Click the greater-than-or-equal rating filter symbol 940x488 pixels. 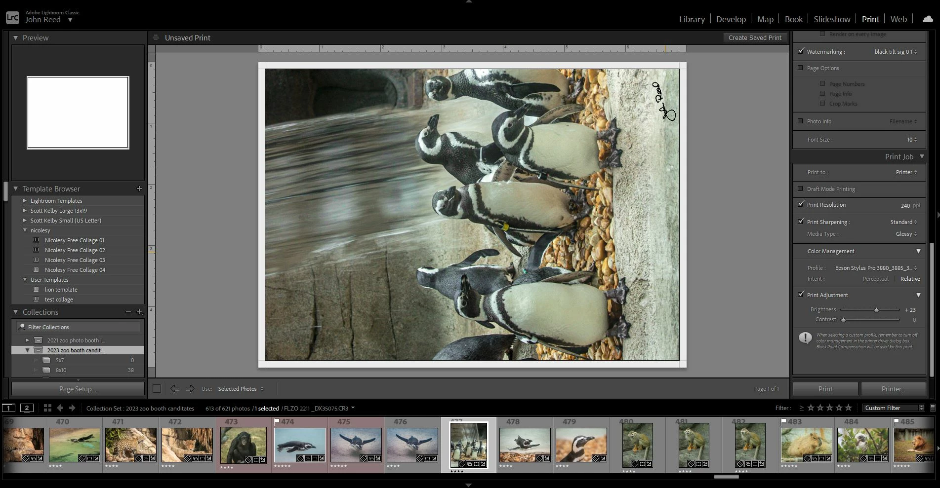801,408
